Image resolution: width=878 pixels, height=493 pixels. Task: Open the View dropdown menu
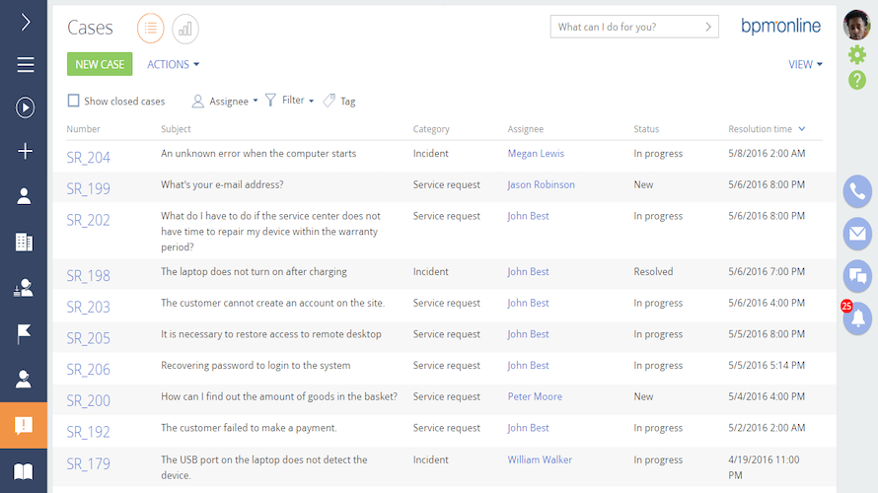[805, 64]
